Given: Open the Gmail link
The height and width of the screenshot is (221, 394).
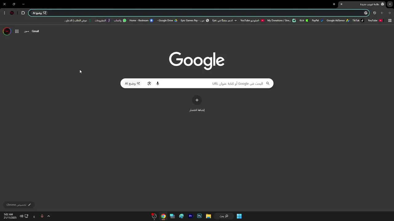Looking at the screenshot, I should point(35,31).
